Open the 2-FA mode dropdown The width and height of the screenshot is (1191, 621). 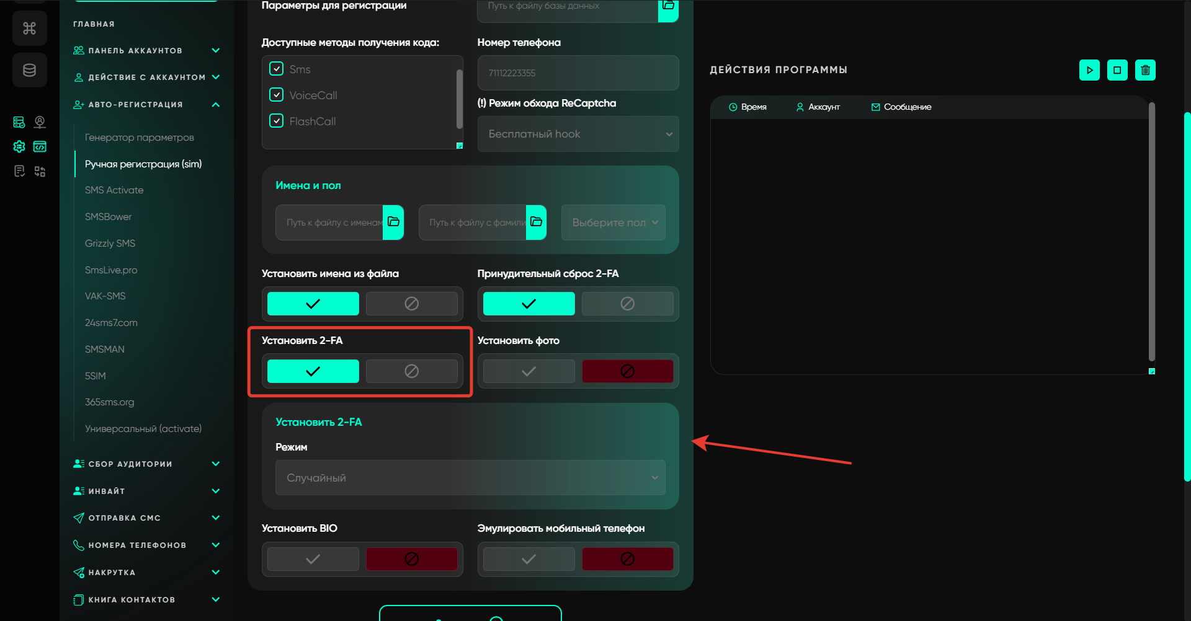click(470, 478)
